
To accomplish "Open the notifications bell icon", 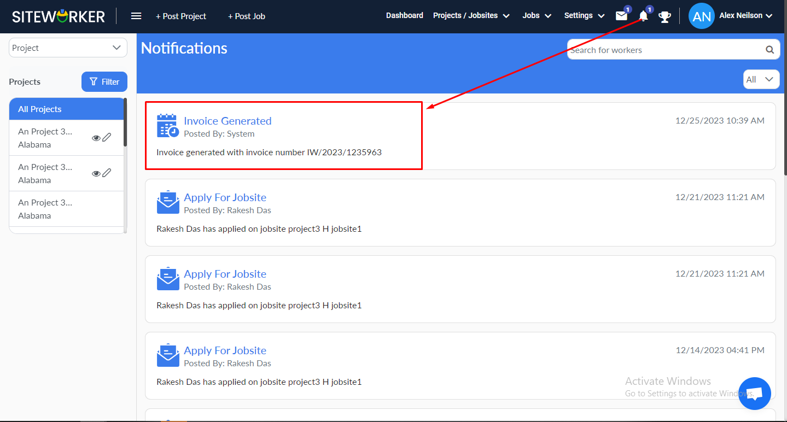I will [x=644, y=16].
